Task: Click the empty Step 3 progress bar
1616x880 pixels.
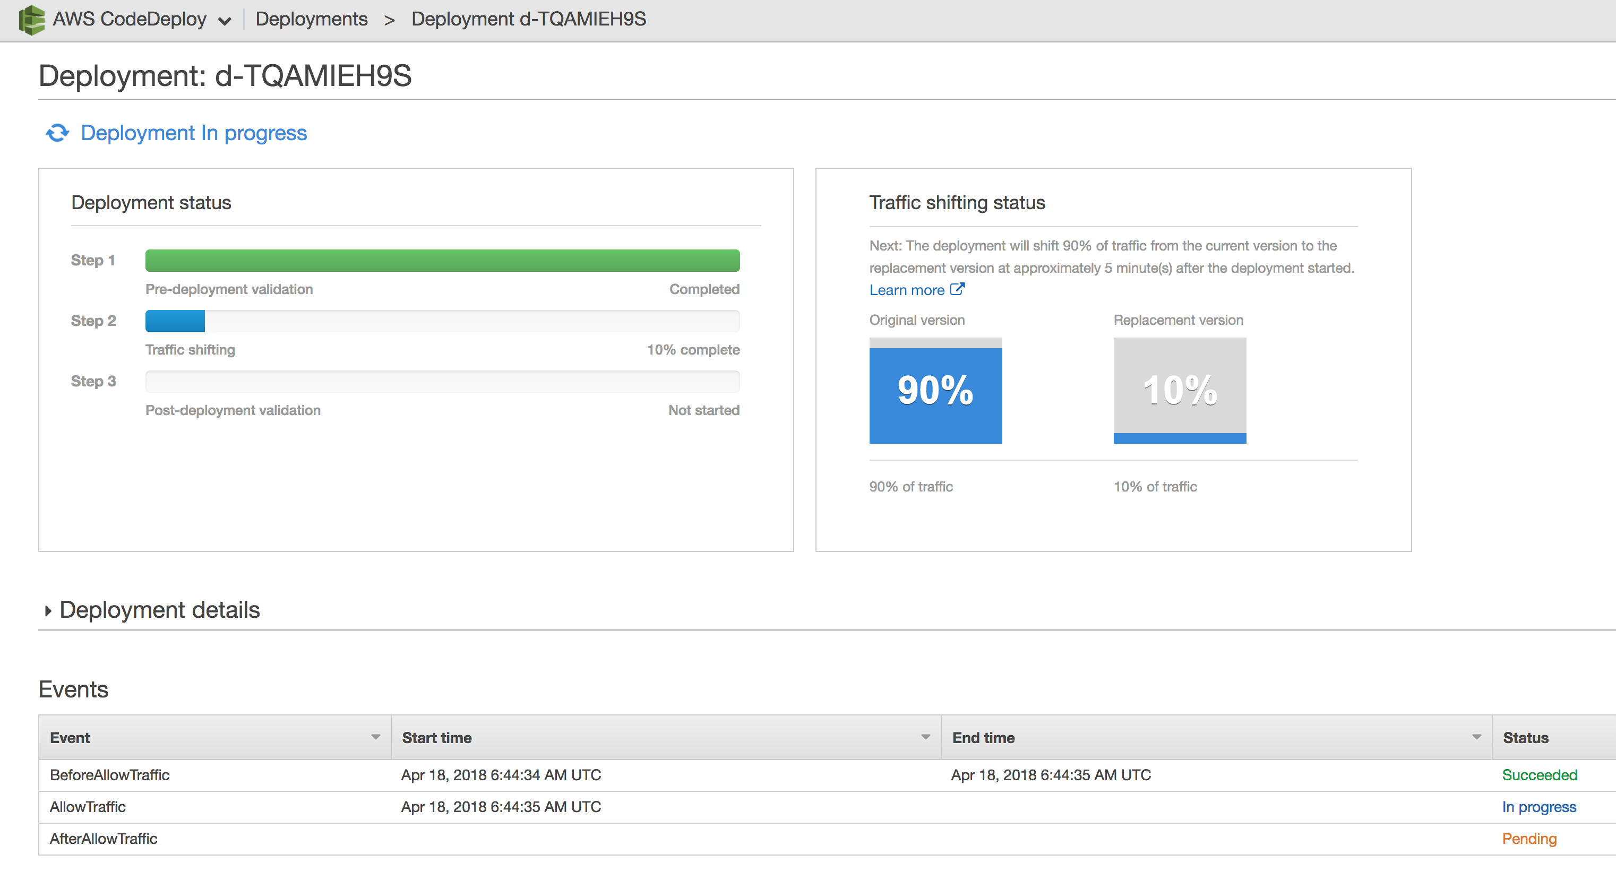Action: tap(442, 382)
